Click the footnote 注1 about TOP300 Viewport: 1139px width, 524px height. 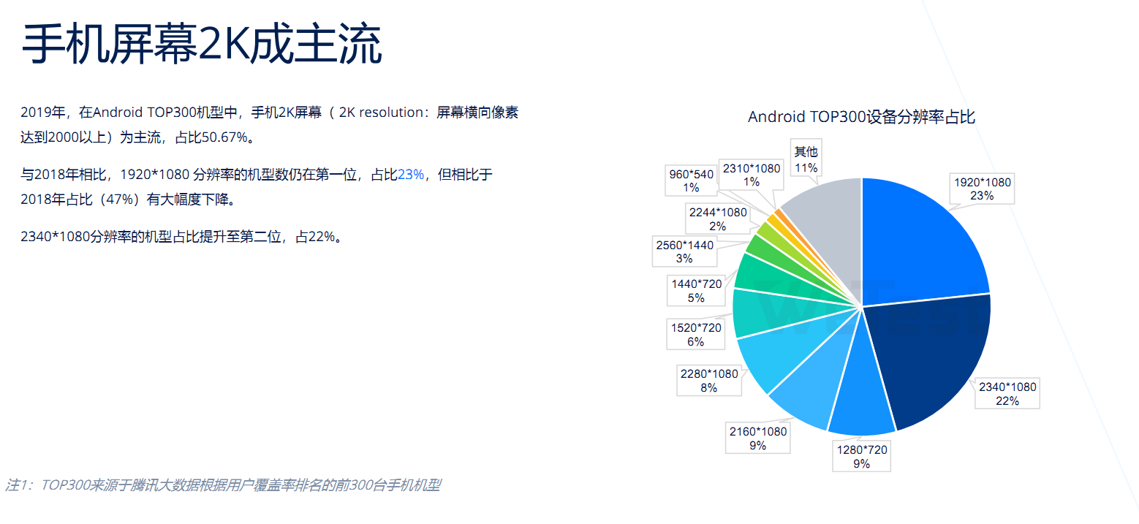click(x=223, y=485)
